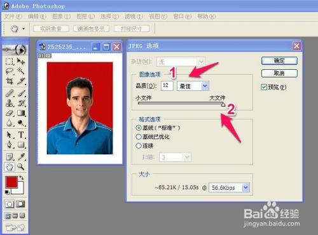Image resolution: width=318 pixels, height=235 pixels.
Task: Open the 文件 File menu
Action: point(13,17)
